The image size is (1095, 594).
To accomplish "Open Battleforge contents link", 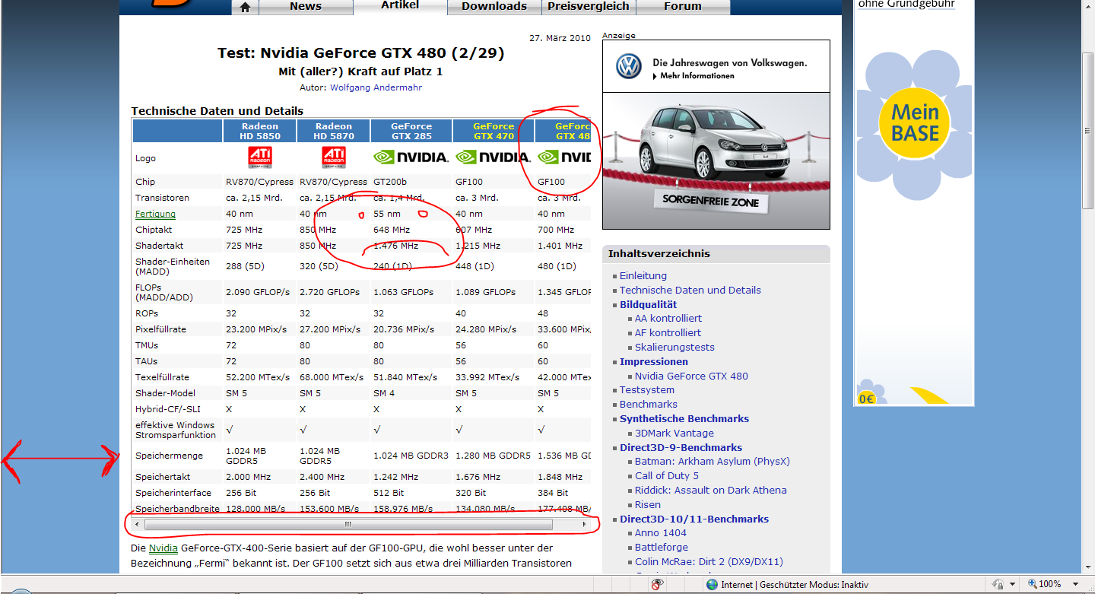I will (x=662, y=548).
